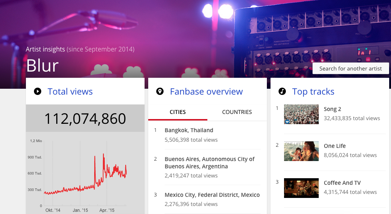Open the Top tracks heading link
Viewport: 391px width, 214px height.
tap(313, 92)
